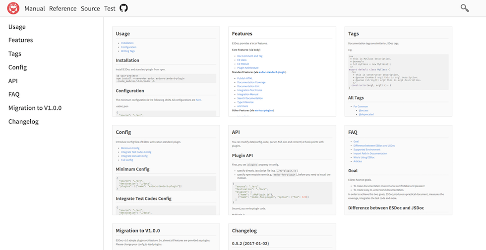Click the Goal bullet link in FAQ

click(356, 142)
